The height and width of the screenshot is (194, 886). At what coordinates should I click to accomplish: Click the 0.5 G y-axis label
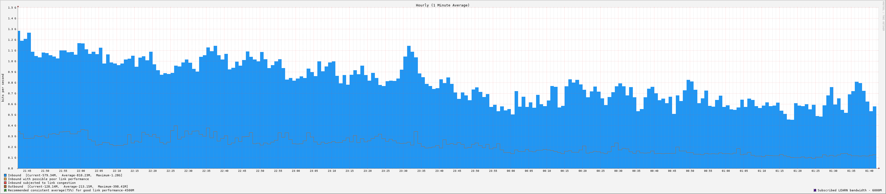[x=12, y=115]
